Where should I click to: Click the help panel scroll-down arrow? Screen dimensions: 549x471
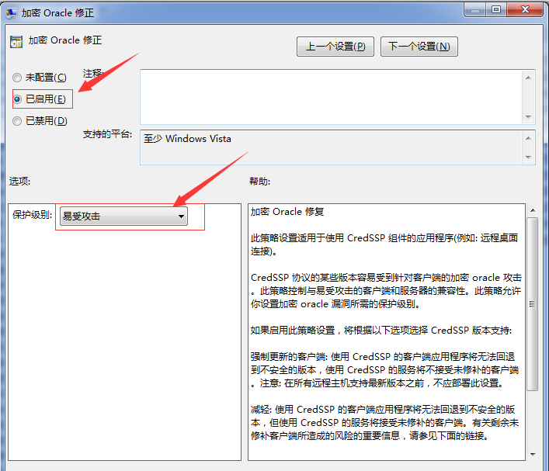[533, 455]
